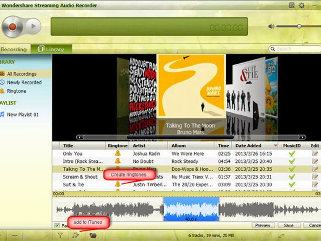Mute audio with the speaker icon
The height and width of the screenshot is (241, 321).
pos(271,27)
